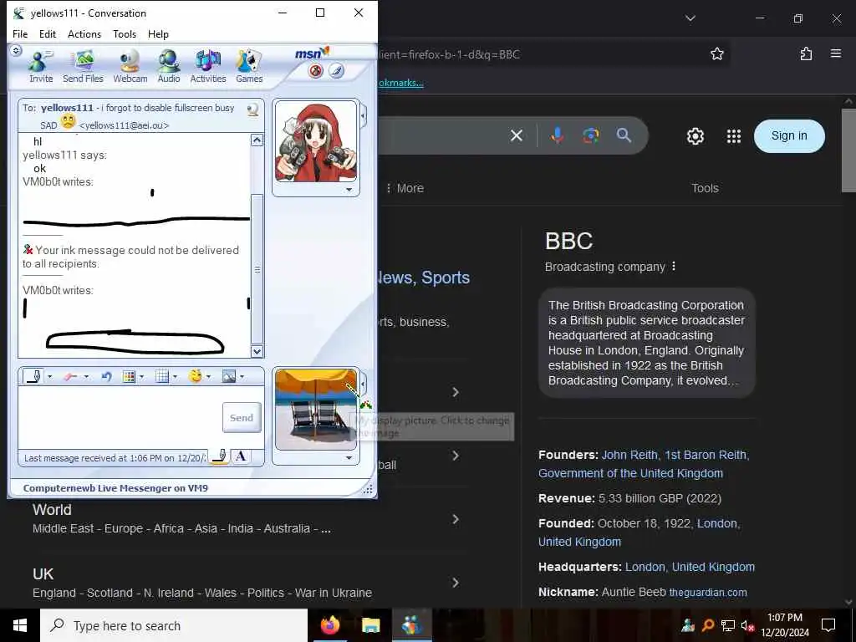
Task: Click inside the message input area
Action: (x=120, y=418)
